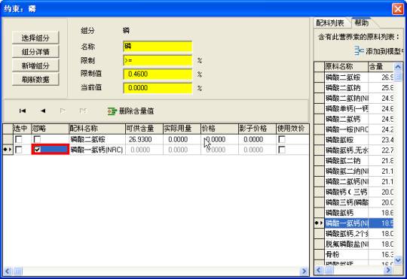This screenshot has width=407, height=279.
Task: Select 磷酸氢铵 in the raw material list
Action: coord(346,140)
